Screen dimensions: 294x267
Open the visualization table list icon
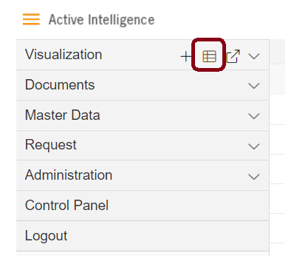209,56
